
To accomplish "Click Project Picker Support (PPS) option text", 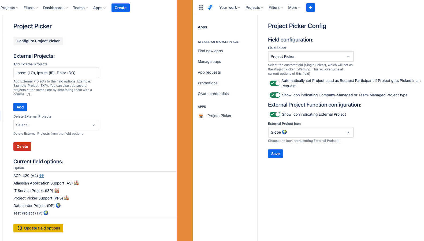I will point(38,198).
